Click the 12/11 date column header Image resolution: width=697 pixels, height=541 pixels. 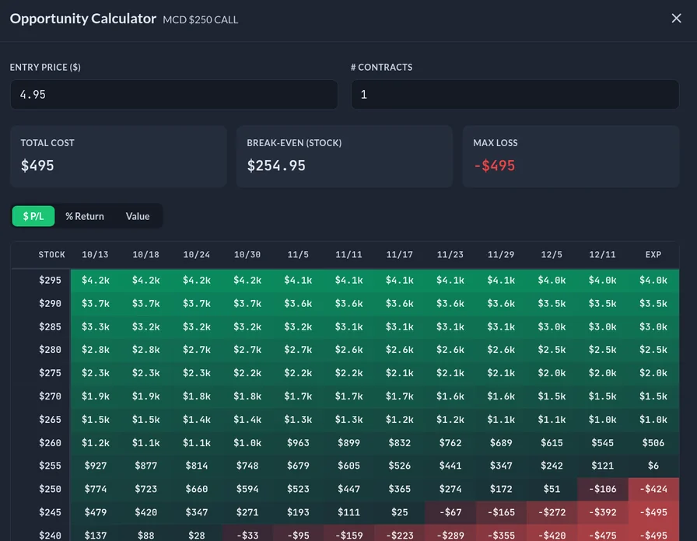point(602,254)
